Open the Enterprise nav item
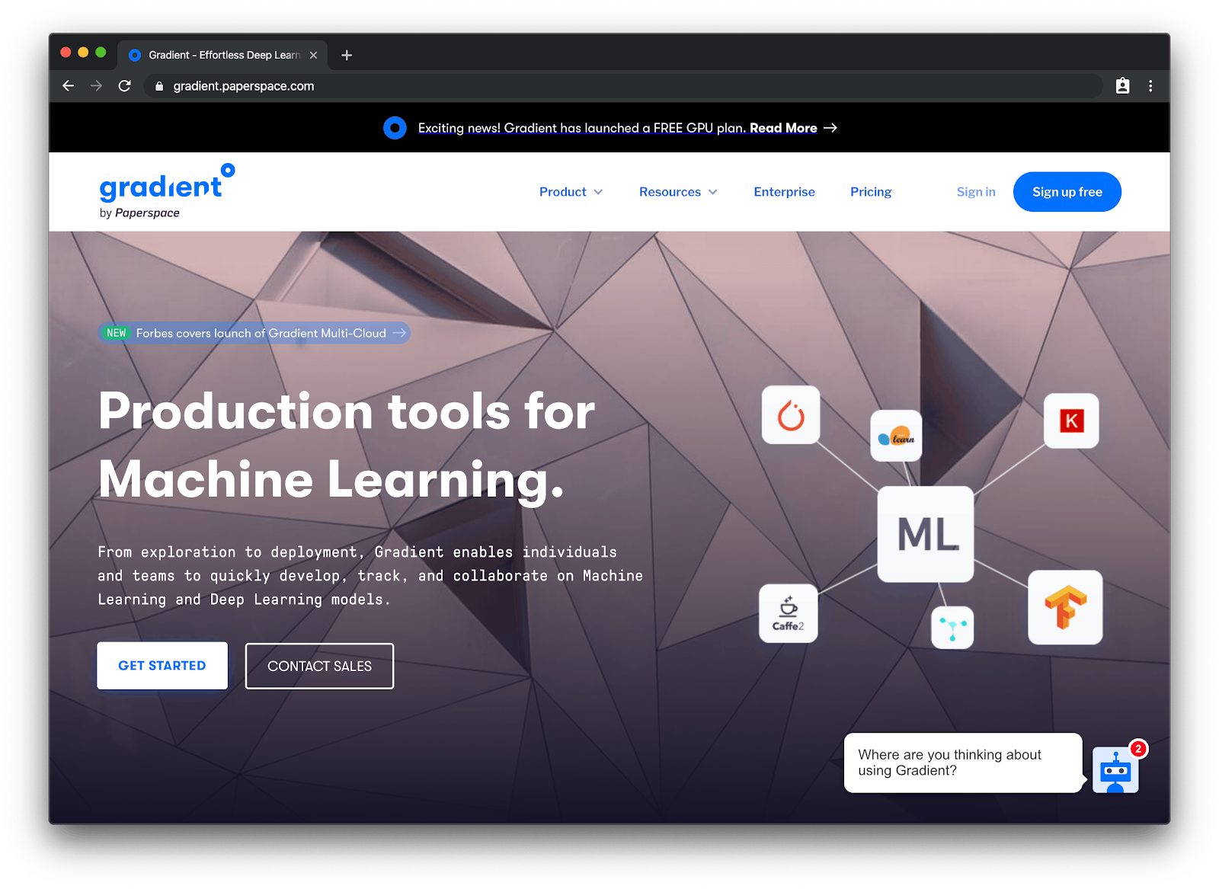The image size is (1219, 889). (784, 192)
